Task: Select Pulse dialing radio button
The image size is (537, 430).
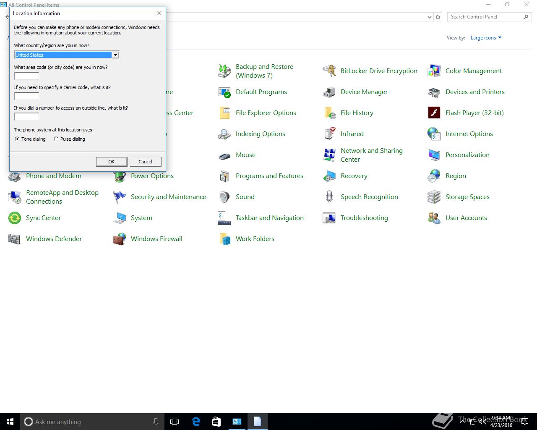Action: click(56, 139)
